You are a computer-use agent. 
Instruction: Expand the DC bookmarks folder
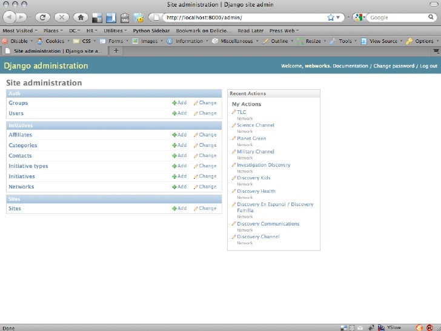click(x=75, y=31)
